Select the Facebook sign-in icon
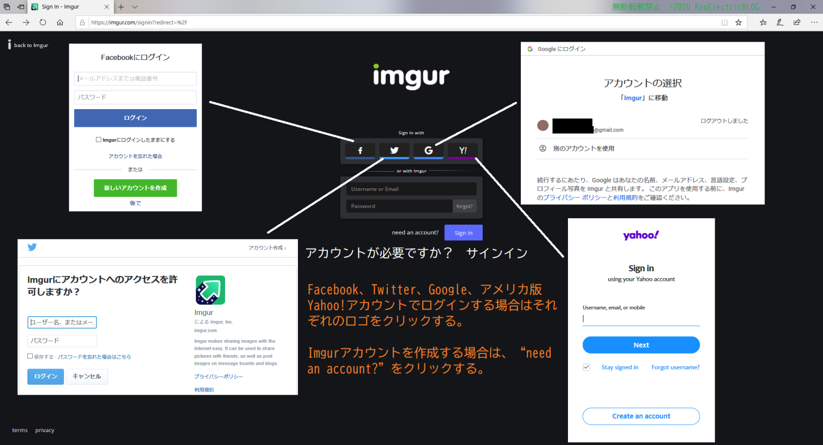Viewport: 823px width, 445px height. click(x=360, y=150)
